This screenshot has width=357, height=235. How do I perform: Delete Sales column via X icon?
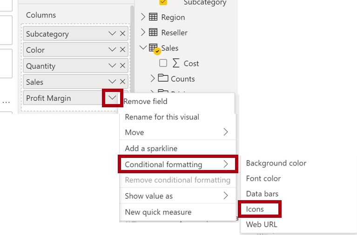point(122,82)
